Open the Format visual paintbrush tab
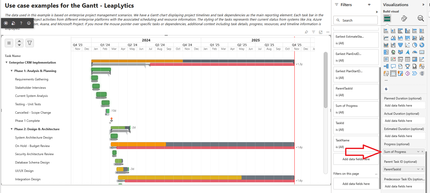 tap(404, 18)
